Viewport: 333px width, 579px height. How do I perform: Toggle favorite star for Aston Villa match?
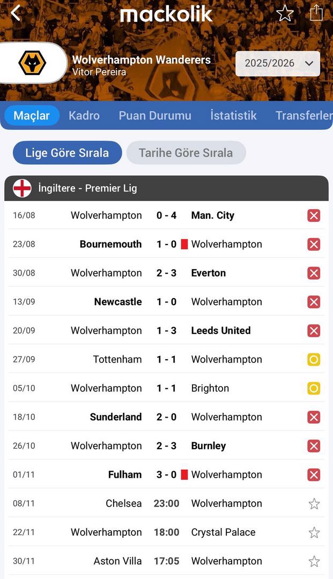point(314,561)
